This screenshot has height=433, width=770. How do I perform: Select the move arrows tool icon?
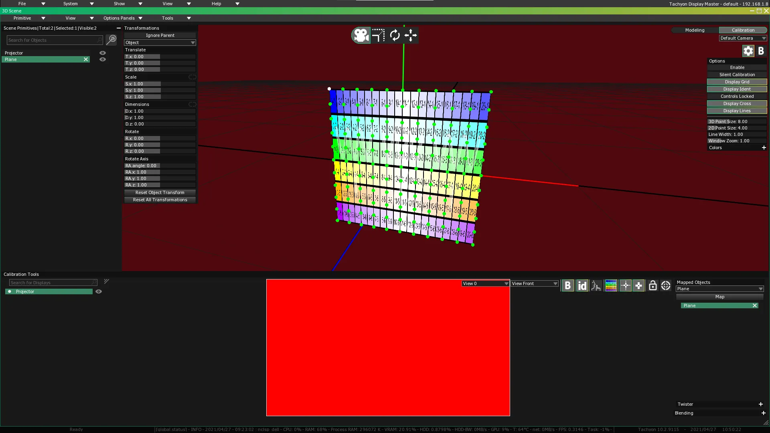coord(411,35)
